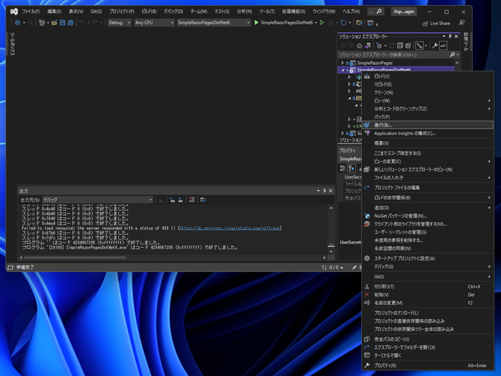Toggle alphabetical sort in properties panel
This screenshot has width=501, height=376.
pyautogui.click(x=351, y=168)
